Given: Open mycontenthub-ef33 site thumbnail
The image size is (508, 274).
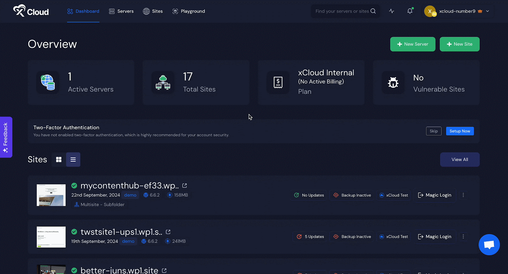Looking at the screenshot, I should coord(51,195).
